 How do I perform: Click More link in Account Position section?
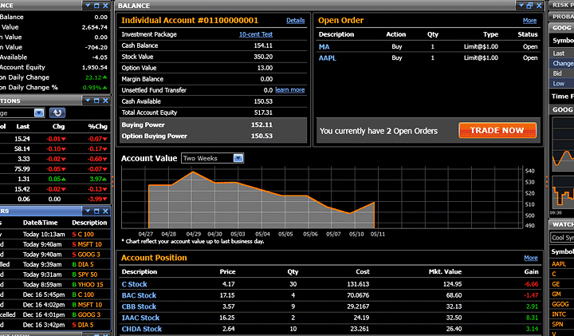click(530, 258)
